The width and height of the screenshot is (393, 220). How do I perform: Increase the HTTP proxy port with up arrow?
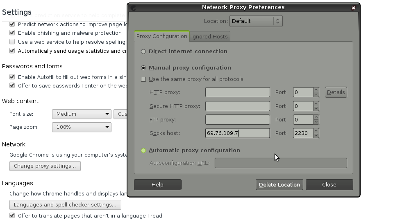(x=316, y=90)
